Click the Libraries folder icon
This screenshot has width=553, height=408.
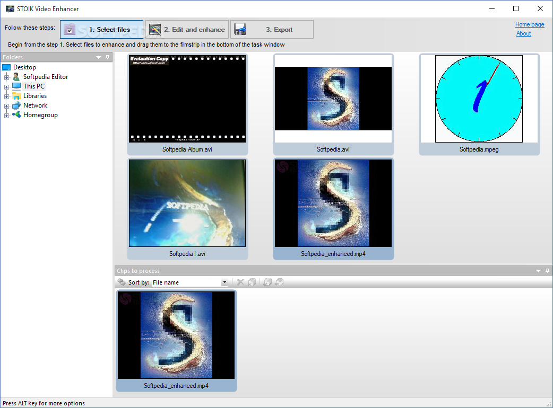16,96
